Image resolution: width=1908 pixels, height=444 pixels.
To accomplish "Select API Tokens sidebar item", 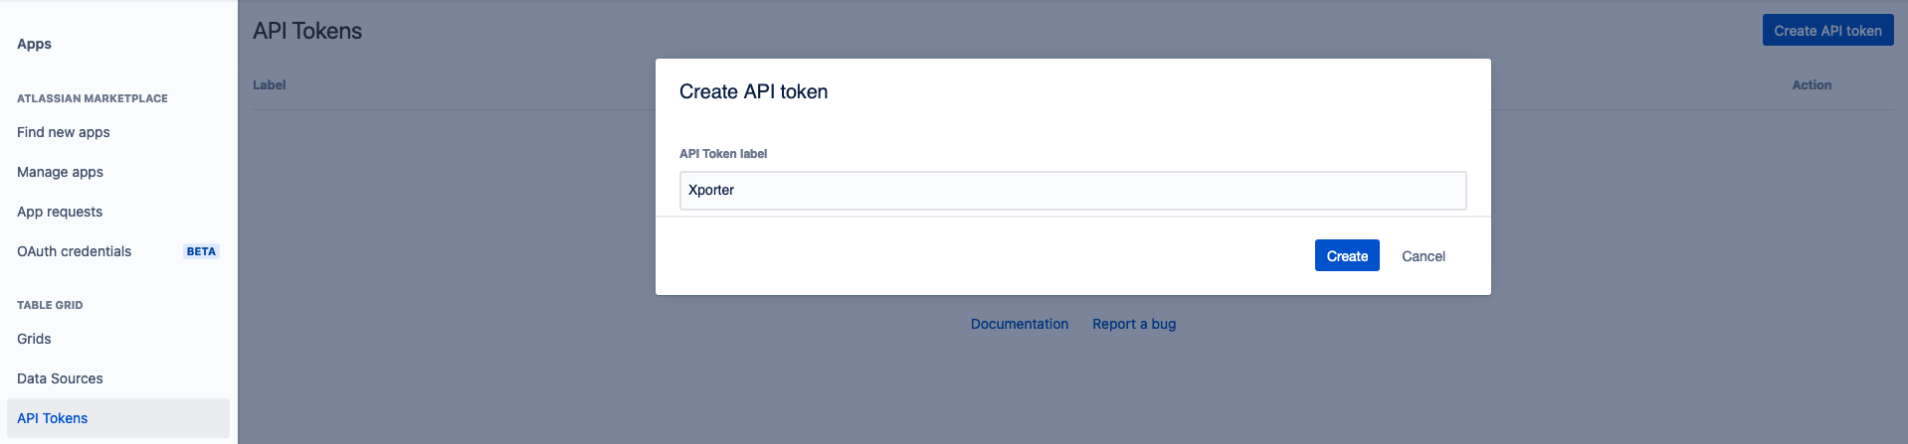I will (x=53, y=418).
